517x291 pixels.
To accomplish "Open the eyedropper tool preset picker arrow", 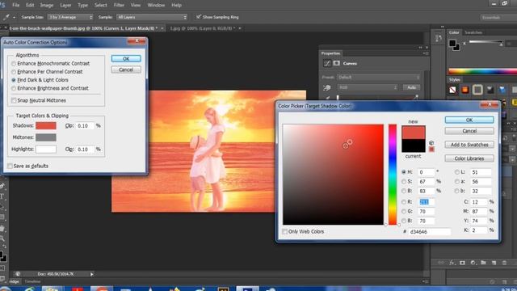I will (14, 17).
